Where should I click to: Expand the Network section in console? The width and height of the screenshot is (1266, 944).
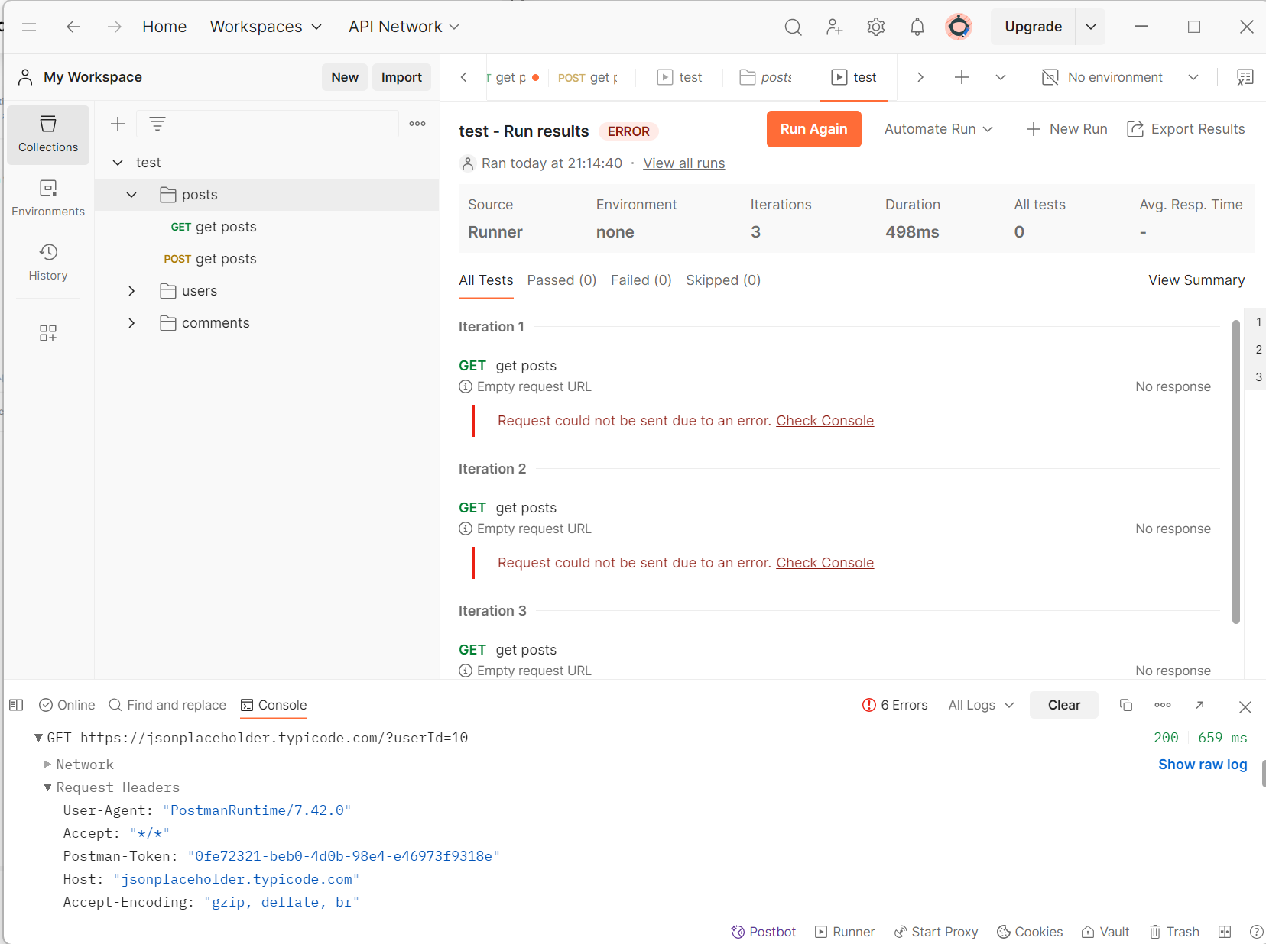tap(47, 765)
